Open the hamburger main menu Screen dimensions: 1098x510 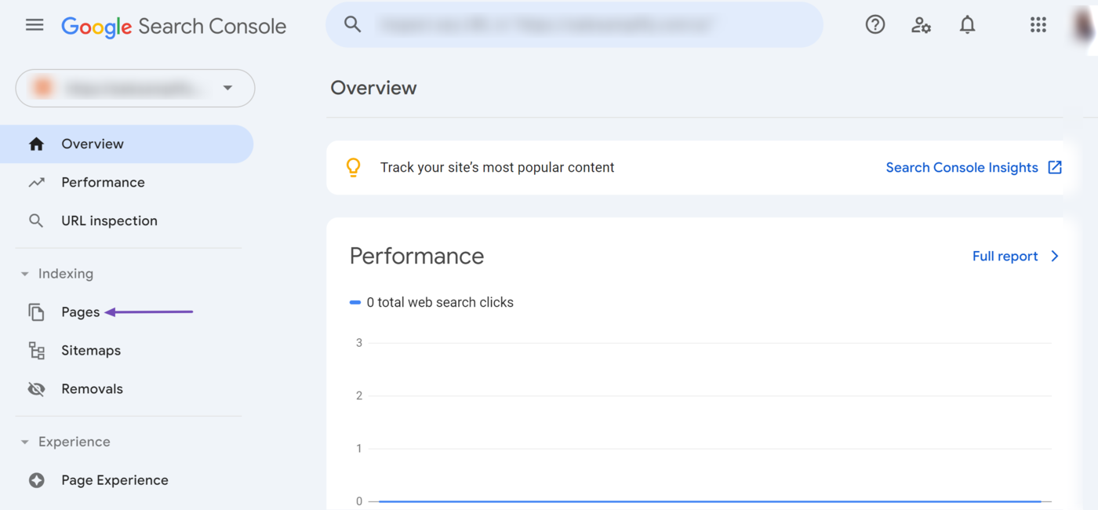pyautogui.click(x=35, y=25)
